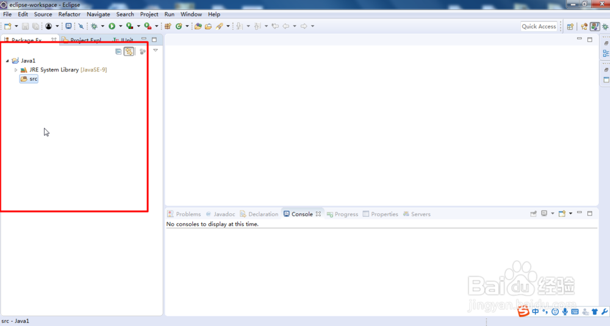Open the Project menu
The image size is (610, 326).
149,14
